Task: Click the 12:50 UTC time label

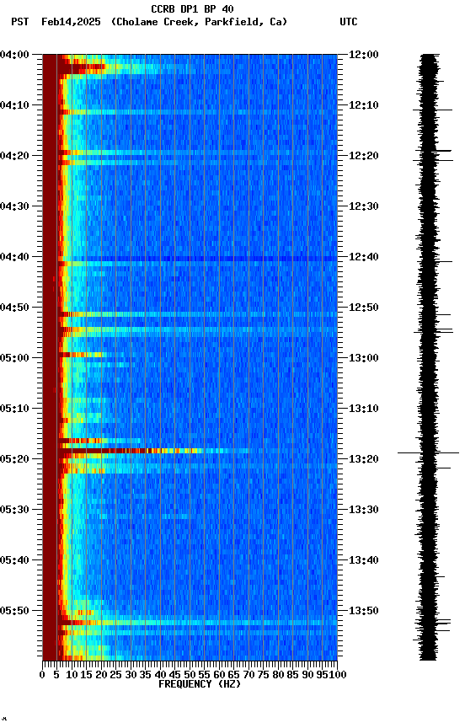Action: tap(364, 308)
